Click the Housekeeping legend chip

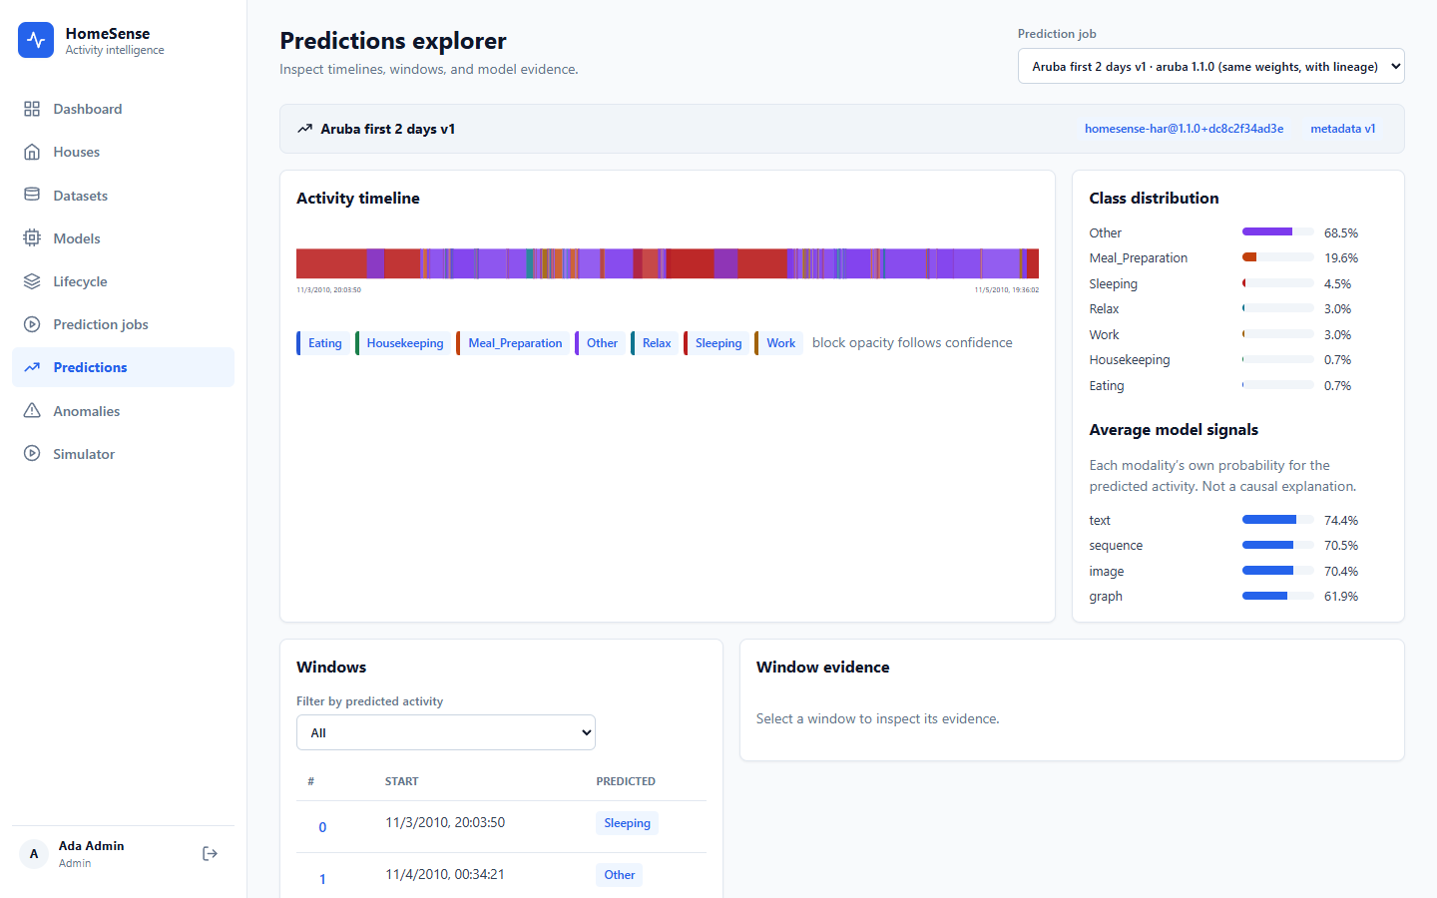click(x=403, y=343)
